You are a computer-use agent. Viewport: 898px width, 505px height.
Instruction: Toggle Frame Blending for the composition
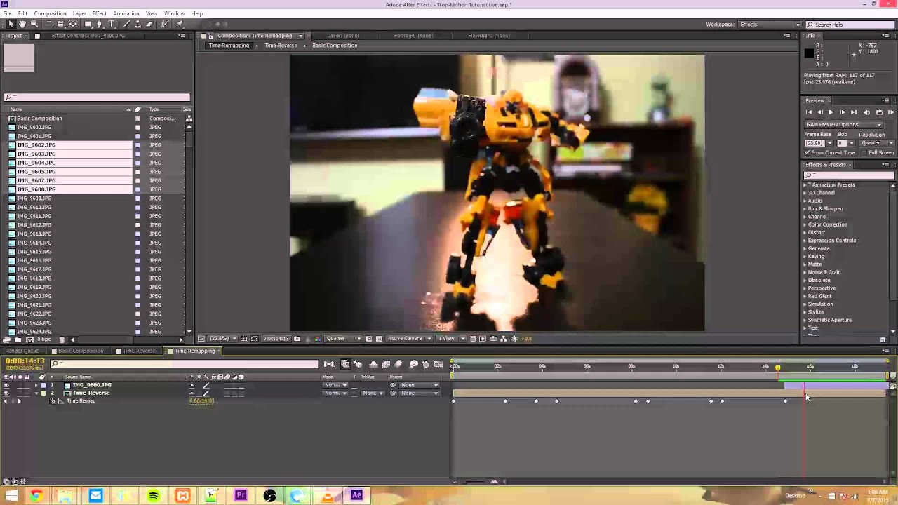[386, 364]
